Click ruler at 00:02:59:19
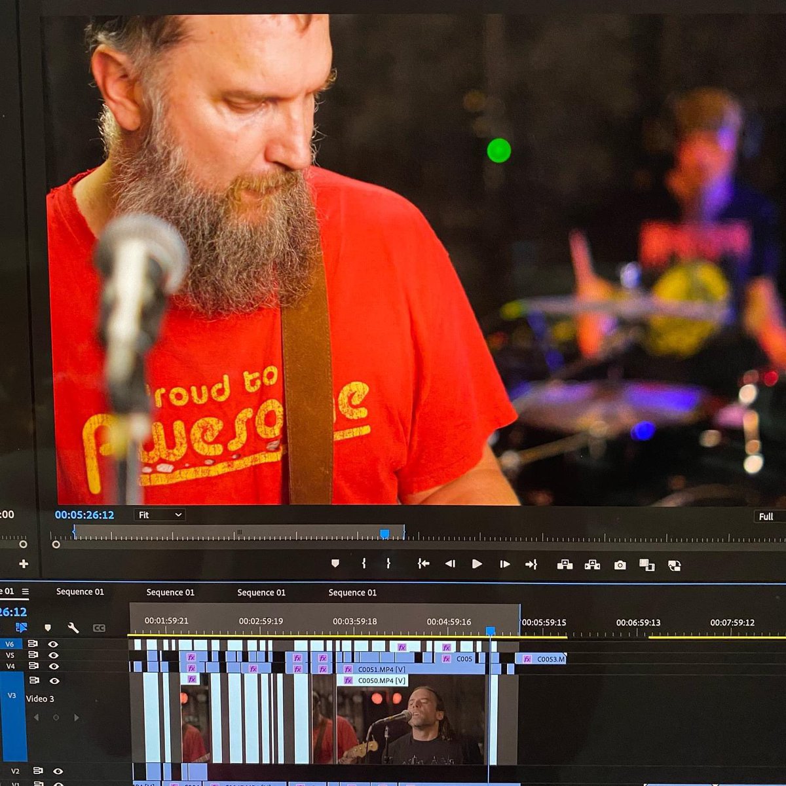The width and height of the screenshot is (786, 786). (261, 622)
